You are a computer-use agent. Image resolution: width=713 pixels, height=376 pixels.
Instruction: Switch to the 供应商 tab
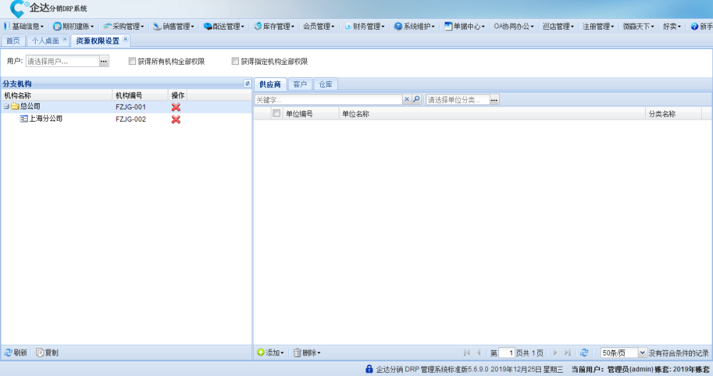point(270,84)
